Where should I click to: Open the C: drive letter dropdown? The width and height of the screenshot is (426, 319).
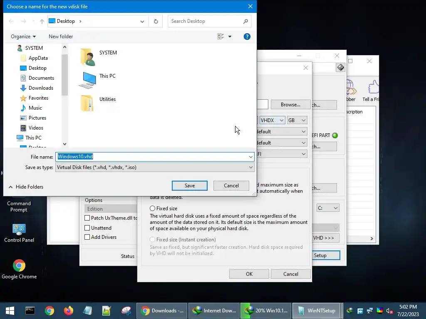(328, 208)
